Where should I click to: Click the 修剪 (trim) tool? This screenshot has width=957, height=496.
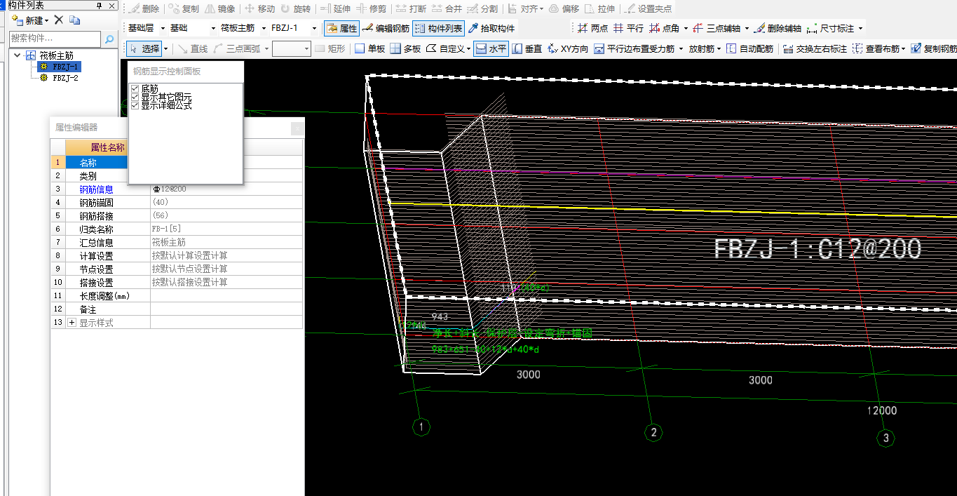coord(372,9)
